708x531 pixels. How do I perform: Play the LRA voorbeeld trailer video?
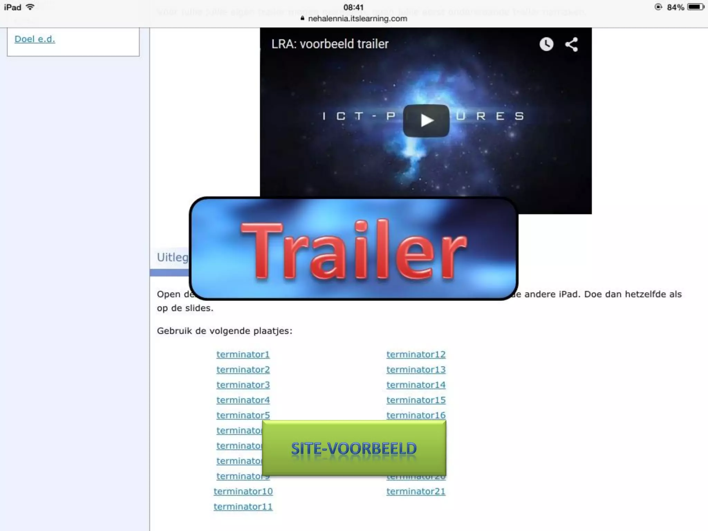[x=426, y=120]
